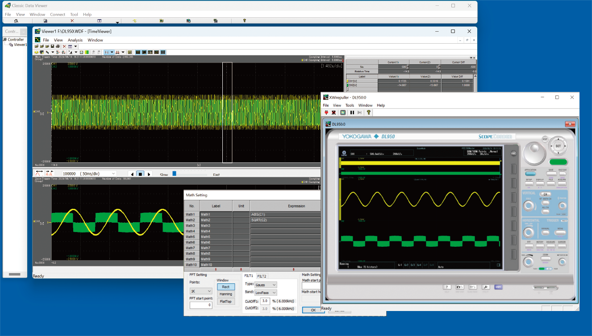592x336 pixels.
Task: Click the RESET key on DL950 panel
Action: 545,139
